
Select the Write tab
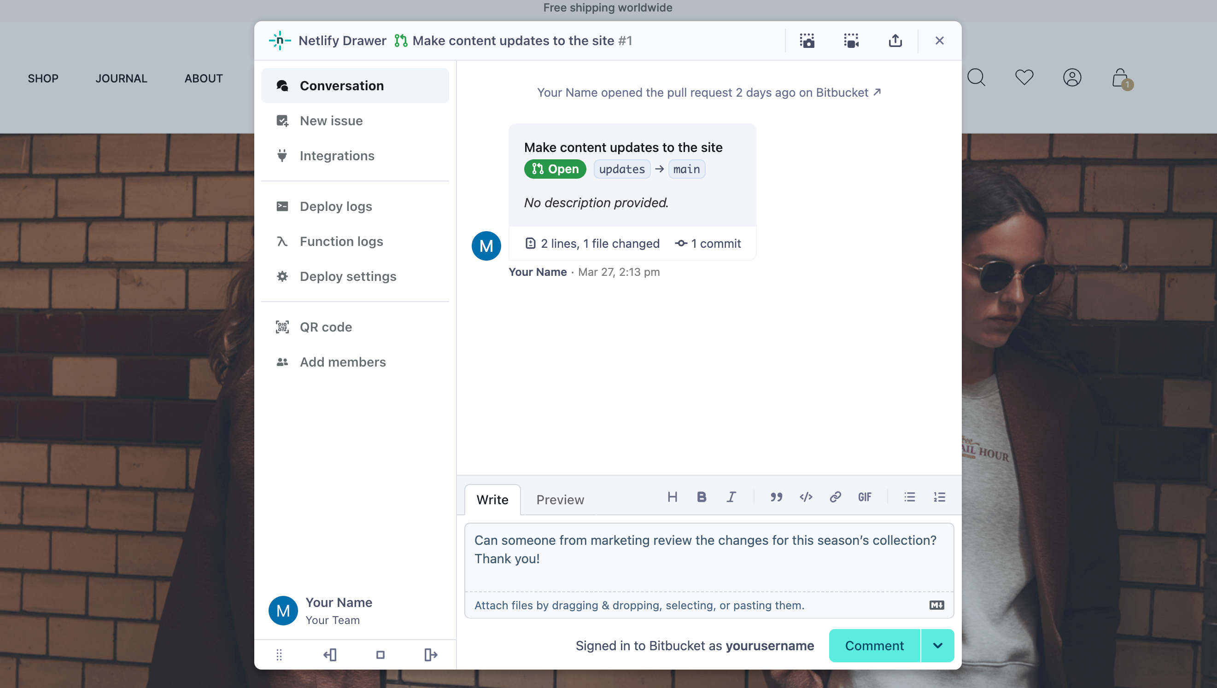[x=492, y=499]
